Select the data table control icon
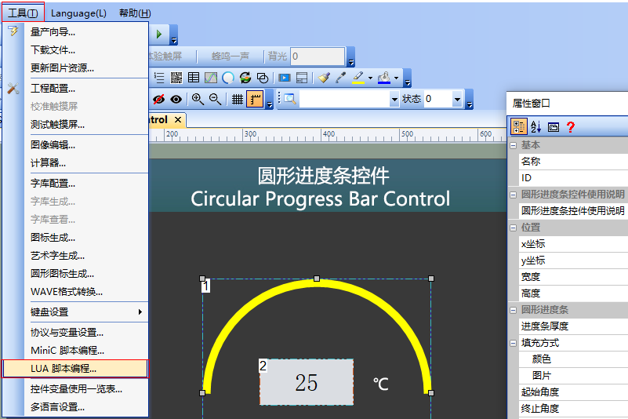 194,78
